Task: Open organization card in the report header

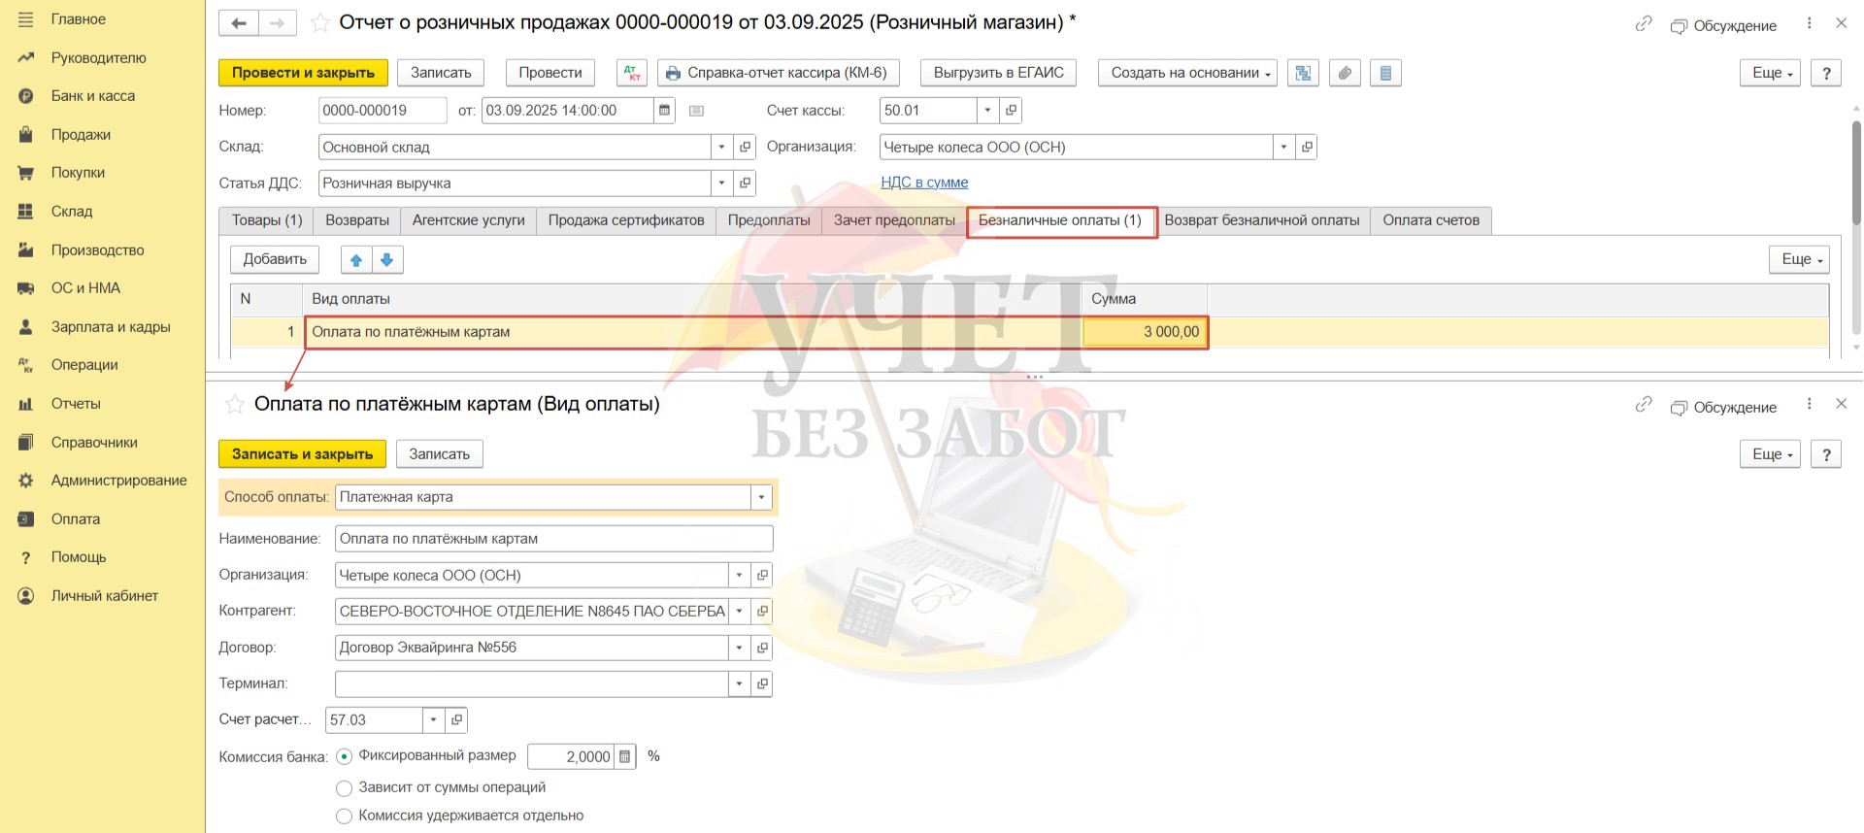Action: click(x=1307, y=148)
